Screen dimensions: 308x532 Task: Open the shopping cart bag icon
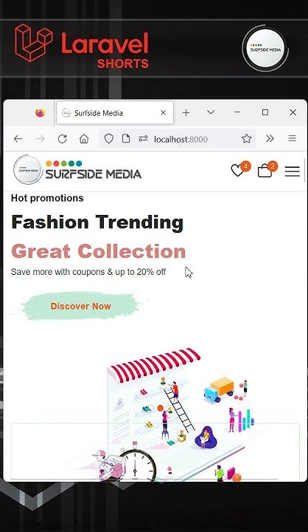pyautogui.click(x=265, y=171)
